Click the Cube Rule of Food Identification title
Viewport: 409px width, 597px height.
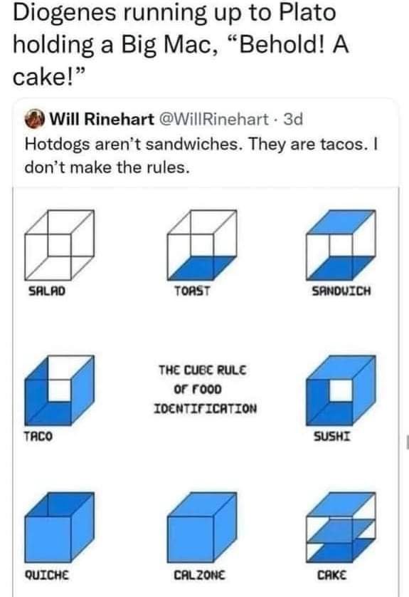coord(206,389)
